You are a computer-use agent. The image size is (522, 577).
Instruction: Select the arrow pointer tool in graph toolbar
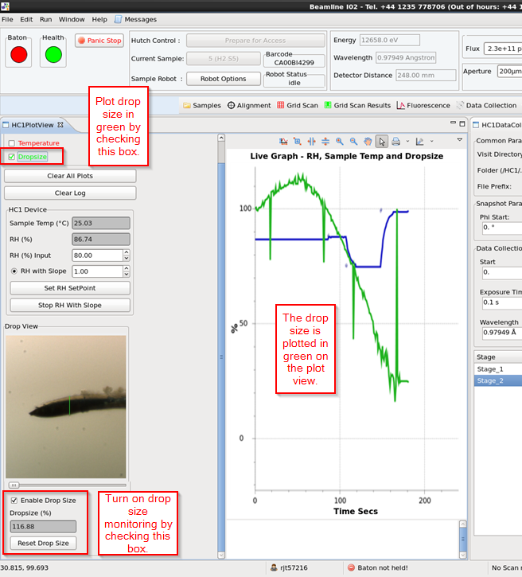point(382,142)
